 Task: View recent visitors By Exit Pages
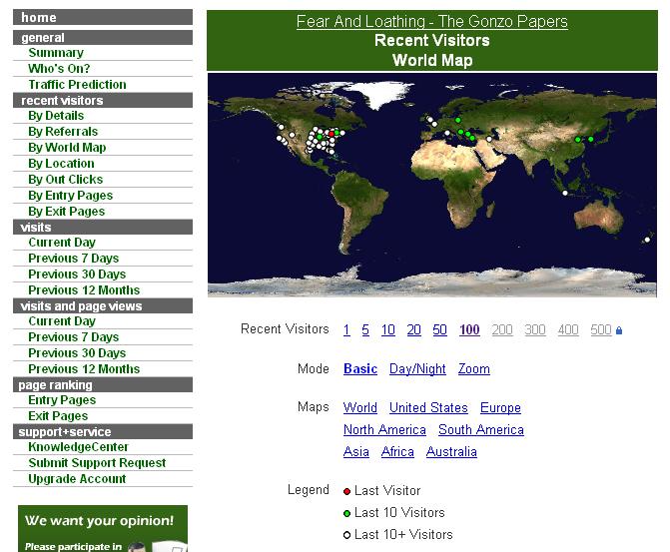pos(66,211)
